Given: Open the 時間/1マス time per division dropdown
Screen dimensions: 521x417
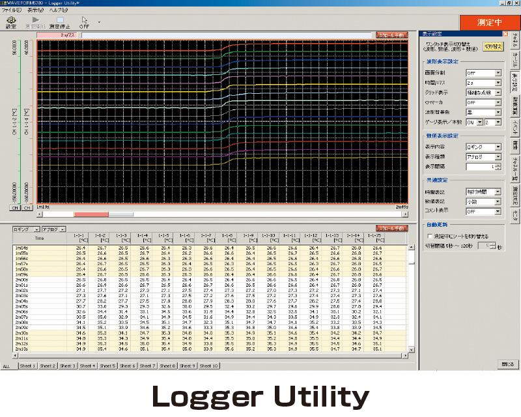Looking at the screenshot, I should tap(497, 83).
